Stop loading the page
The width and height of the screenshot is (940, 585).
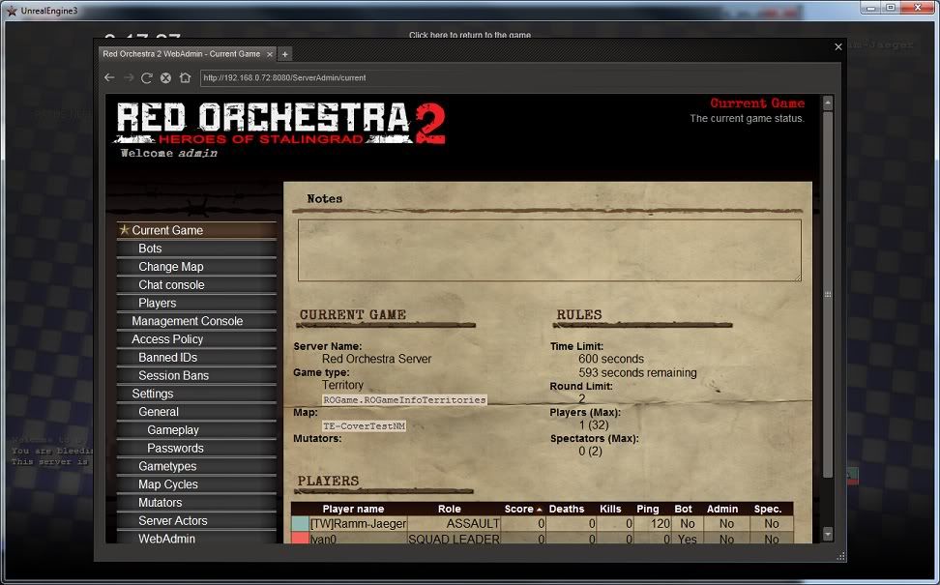165,77
